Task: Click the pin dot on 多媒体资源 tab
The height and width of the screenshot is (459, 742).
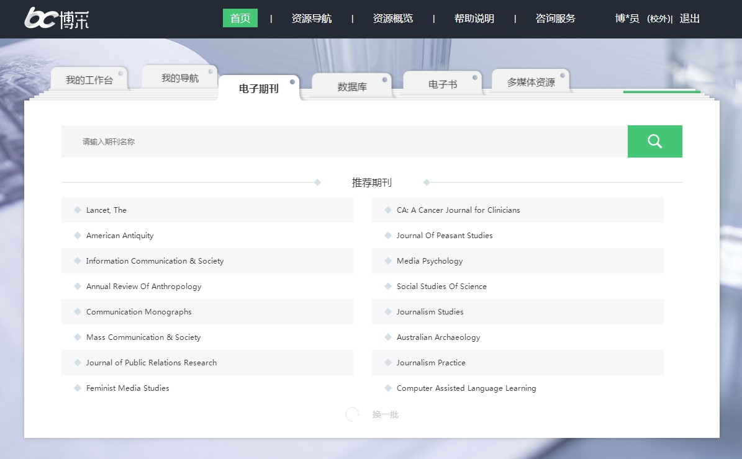Action: [x=563, y=76]
